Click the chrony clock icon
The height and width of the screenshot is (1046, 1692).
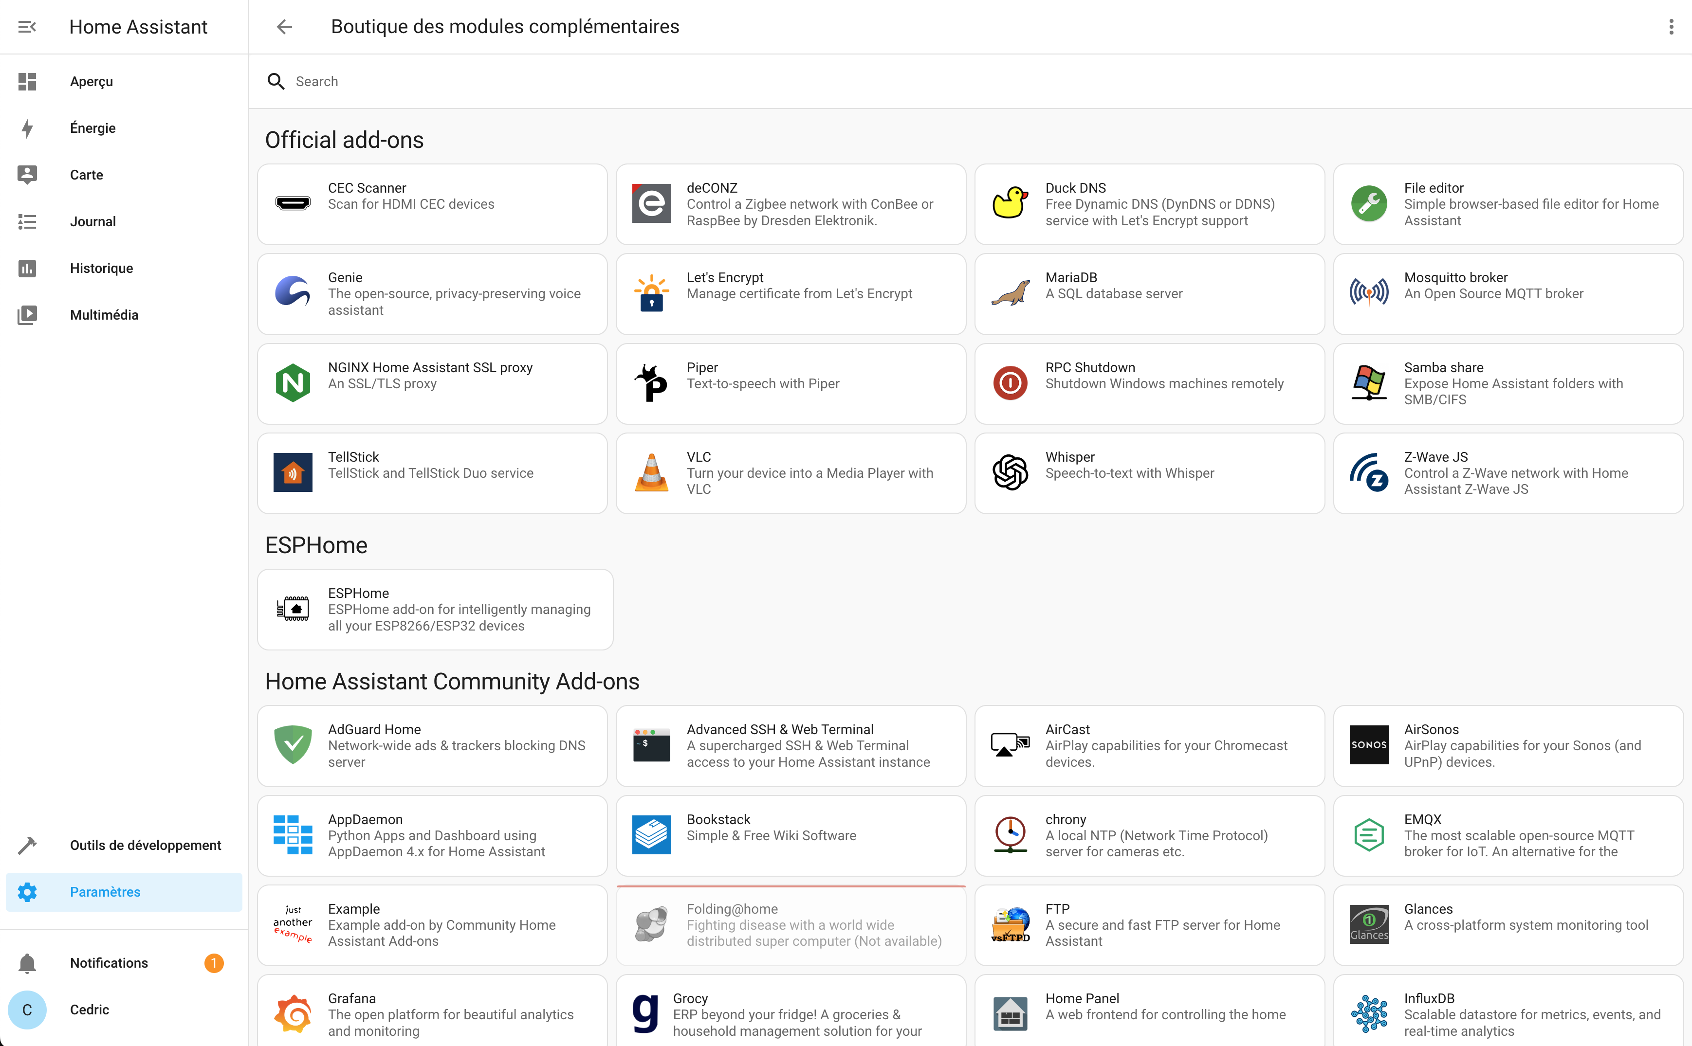(1010, 835)
